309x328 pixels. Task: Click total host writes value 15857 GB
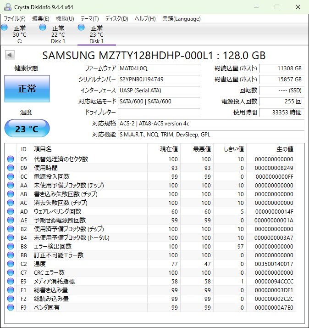(x=281, y=79)
